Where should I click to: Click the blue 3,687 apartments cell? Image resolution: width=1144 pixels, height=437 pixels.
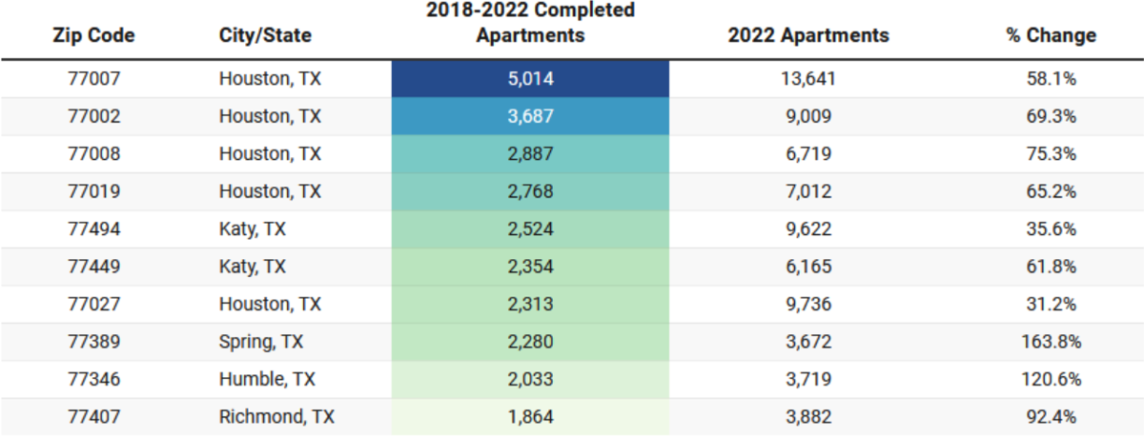(530, 116)
